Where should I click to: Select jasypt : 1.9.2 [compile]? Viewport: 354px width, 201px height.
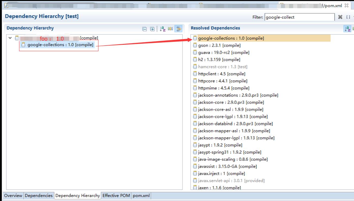(220, 145)
